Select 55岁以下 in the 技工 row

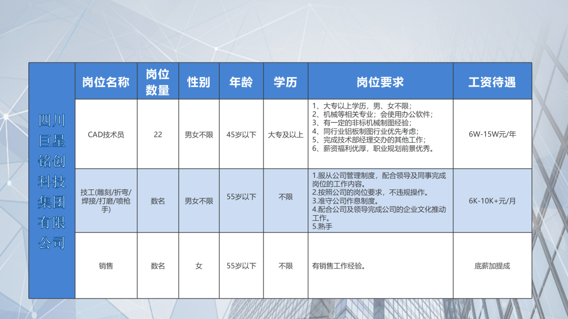pos(241,197)
